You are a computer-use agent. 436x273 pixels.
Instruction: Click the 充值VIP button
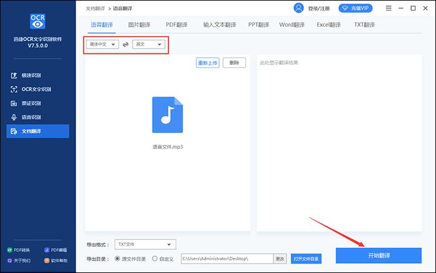pos(355,9)
